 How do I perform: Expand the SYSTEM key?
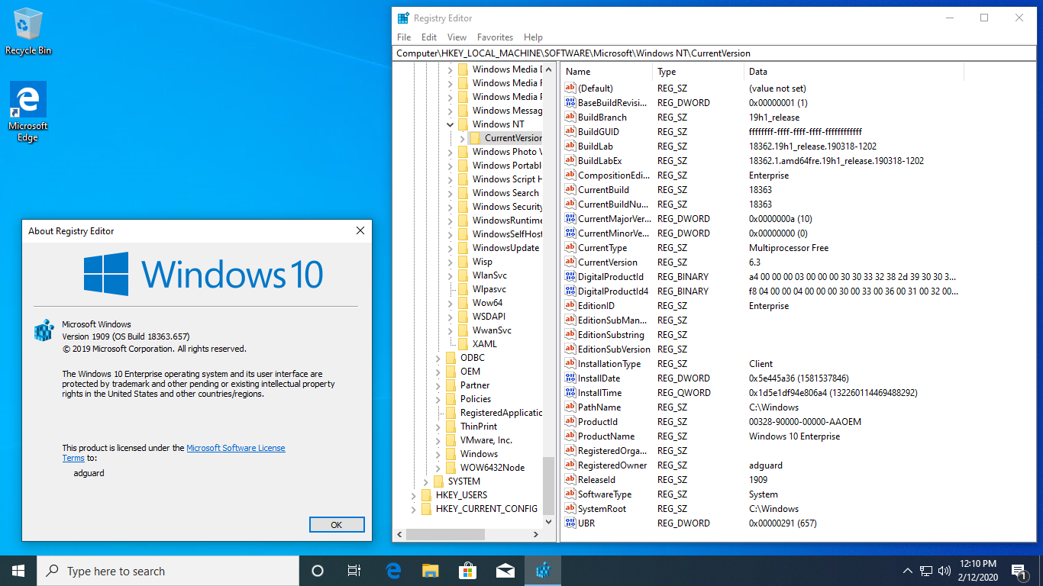[425, 481]
